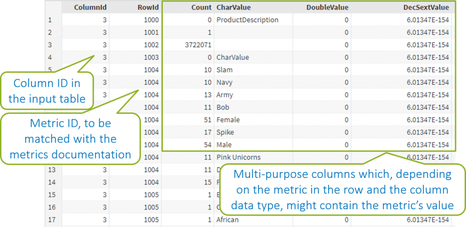Select the ProductDescription cell
The width and height of the screenshot is (466, 227).
point(247,20)
